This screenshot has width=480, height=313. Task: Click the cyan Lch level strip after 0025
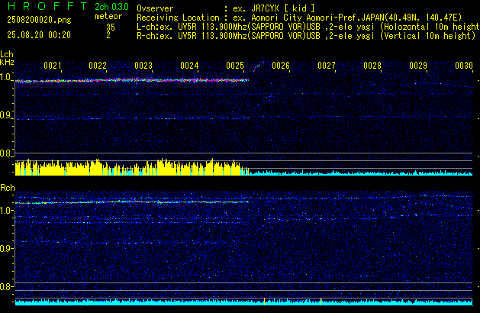361,173
